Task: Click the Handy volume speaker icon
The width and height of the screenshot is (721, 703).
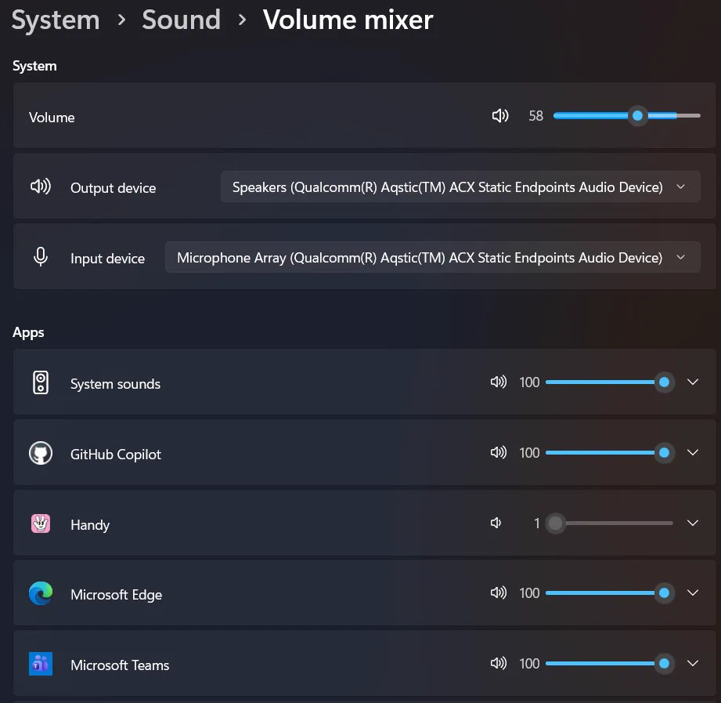Action: (x=496, y=523)
